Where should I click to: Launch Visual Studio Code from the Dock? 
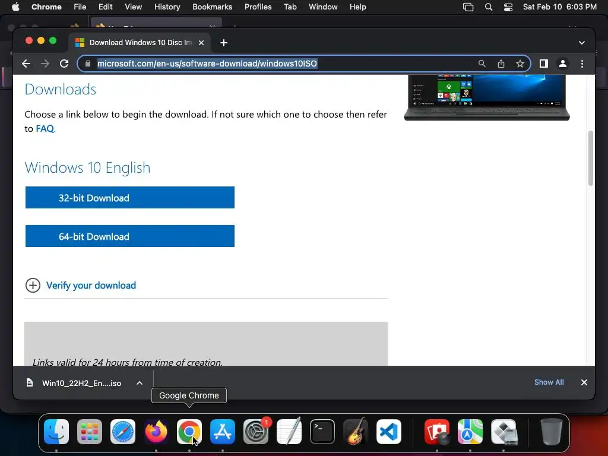pos(389,432)
